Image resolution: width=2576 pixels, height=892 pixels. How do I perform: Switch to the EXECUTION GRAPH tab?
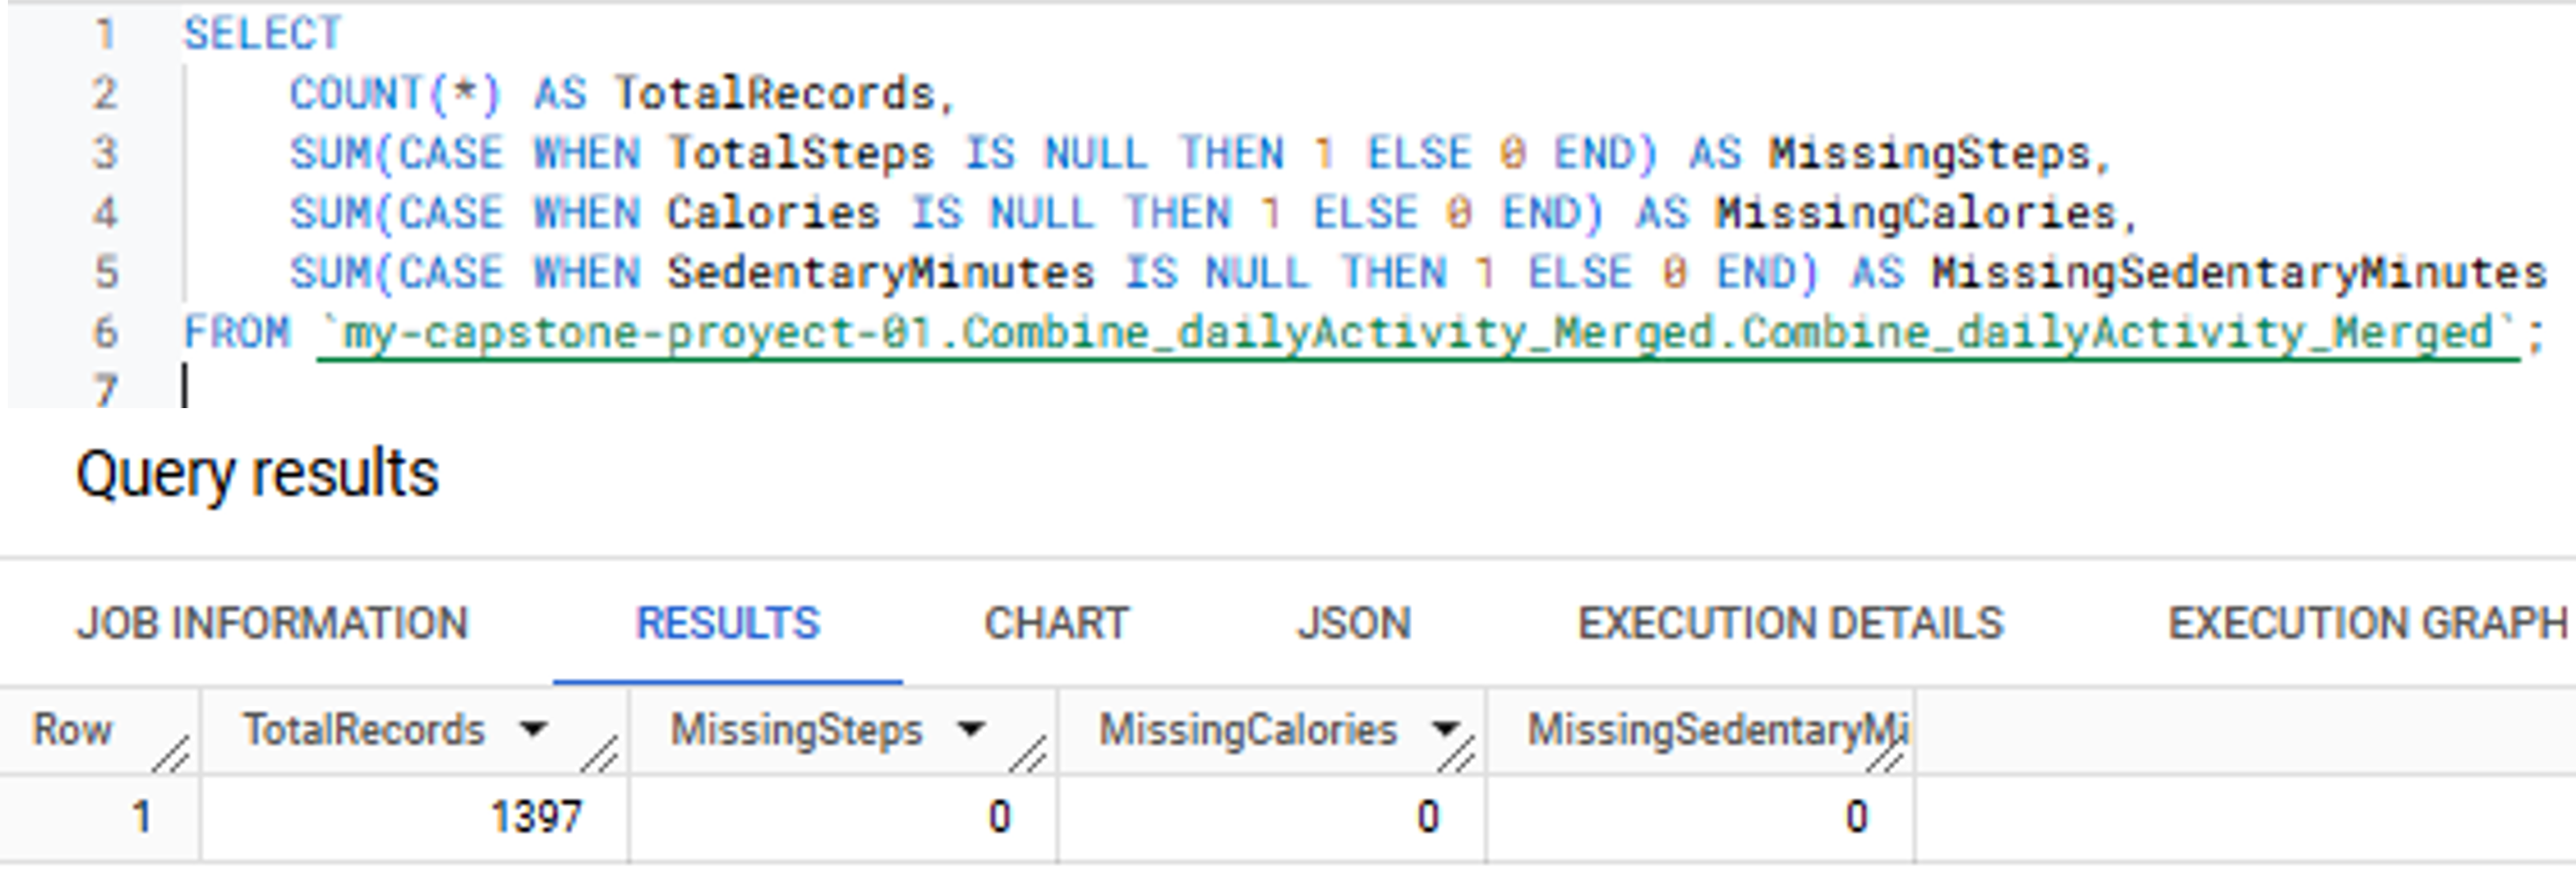point(2366,624)
